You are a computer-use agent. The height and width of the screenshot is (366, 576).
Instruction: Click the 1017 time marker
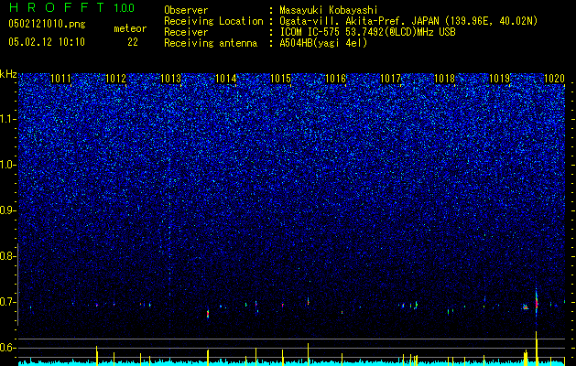click(x=390, y=78)
